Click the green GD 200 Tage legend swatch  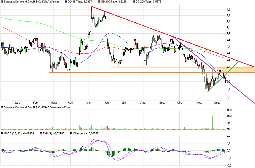[133, 2]
